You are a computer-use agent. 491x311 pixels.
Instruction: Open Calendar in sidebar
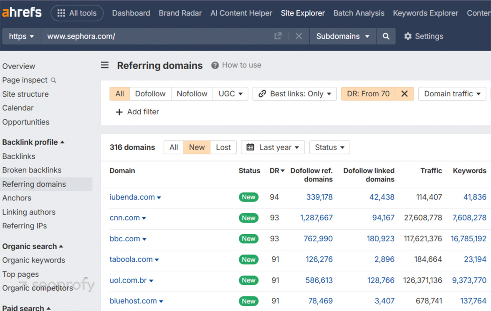(18, 108)
